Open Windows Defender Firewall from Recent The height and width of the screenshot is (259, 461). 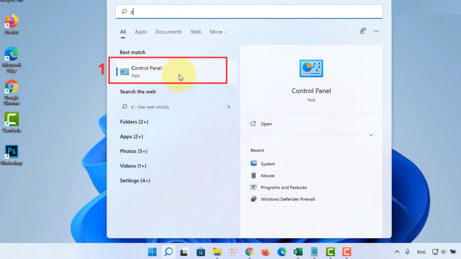tap(287, 199)
